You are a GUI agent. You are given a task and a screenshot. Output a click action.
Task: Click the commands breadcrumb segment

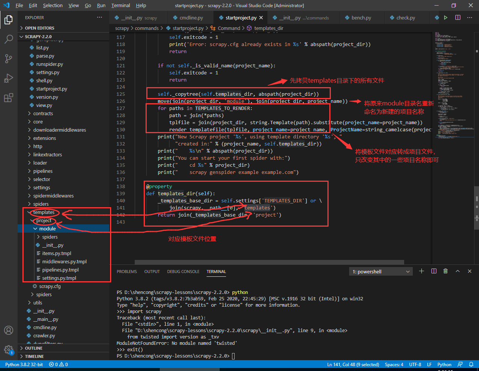(147, 28)
